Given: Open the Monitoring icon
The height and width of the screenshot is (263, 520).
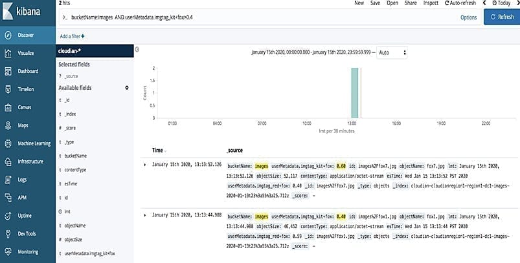Looking at the screenshot, I should 8,252.
